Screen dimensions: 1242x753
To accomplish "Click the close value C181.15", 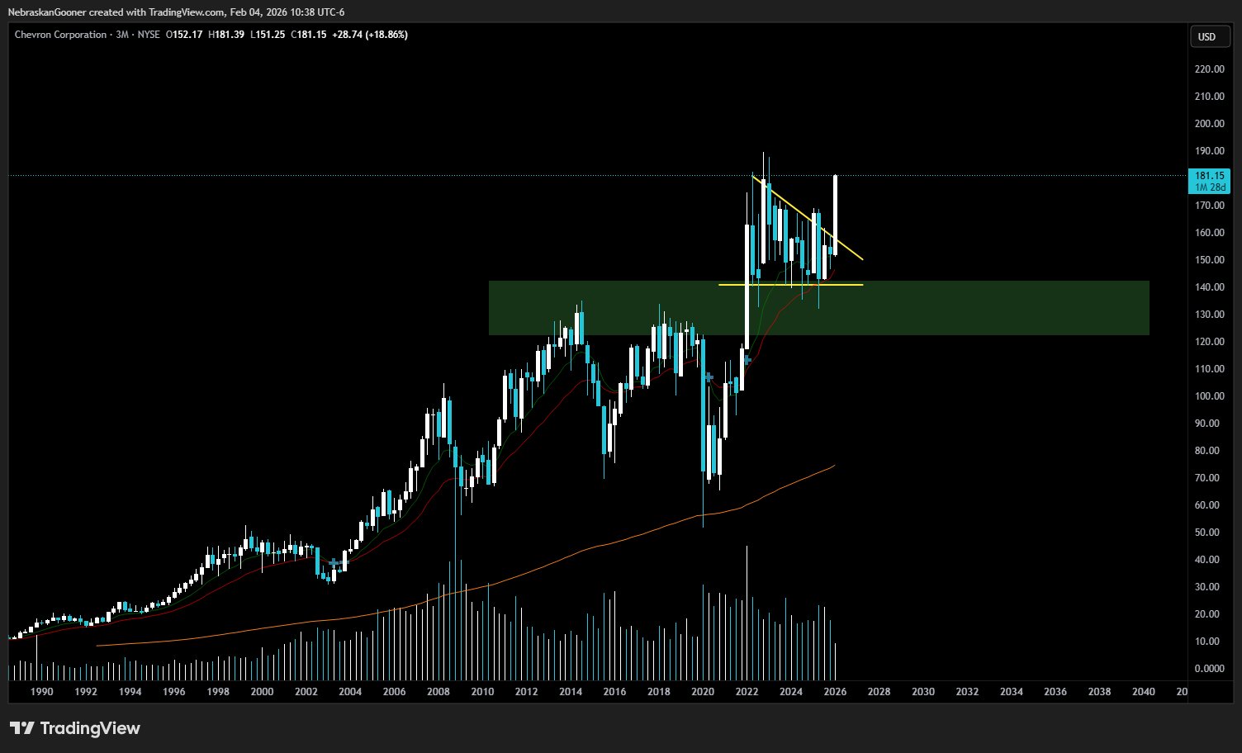I will [308, 35].
